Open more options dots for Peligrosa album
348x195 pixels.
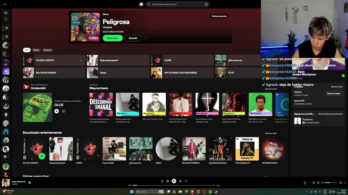[145, 38]
